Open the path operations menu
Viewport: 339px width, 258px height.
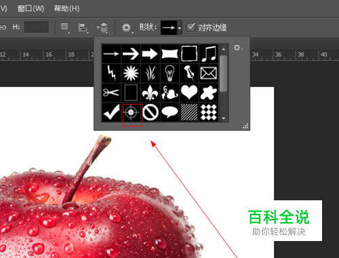tap(65, 28)
